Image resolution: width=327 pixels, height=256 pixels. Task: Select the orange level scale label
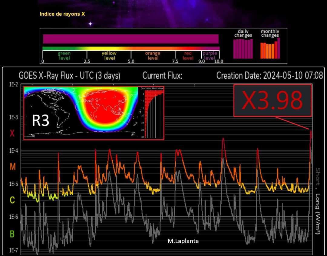(x=153, y=56)
